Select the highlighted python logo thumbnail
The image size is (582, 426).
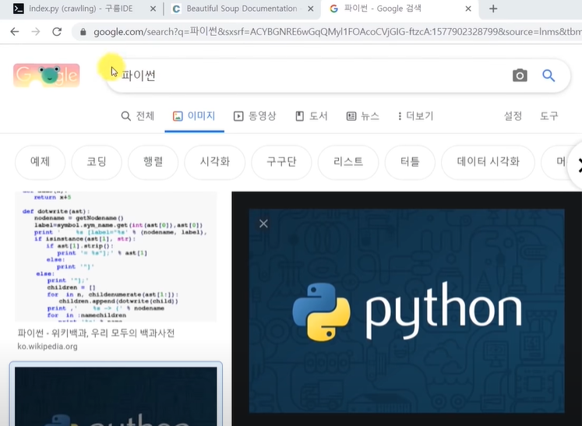coord(116,395)
